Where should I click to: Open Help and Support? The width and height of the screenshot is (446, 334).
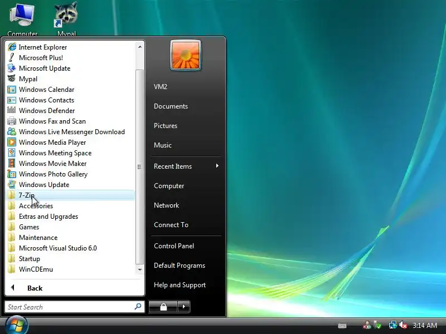click(x=186, y=285)
